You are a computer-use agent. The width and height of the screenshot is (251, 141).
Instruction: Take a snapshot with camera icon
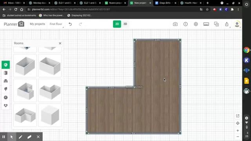click(x=175, y=24)
